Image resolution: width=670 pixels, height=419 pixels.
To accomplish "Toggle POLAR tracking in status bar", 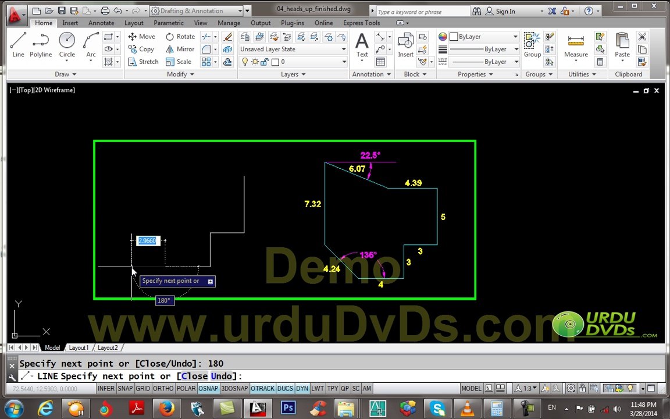I will (x=186, y=388).
